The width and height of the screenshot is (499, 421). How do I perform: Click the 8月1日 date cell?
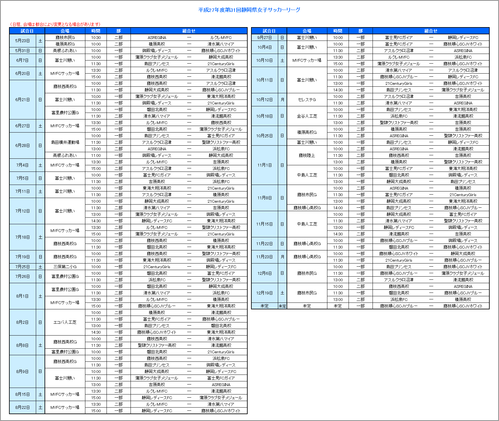coord(23,296)
